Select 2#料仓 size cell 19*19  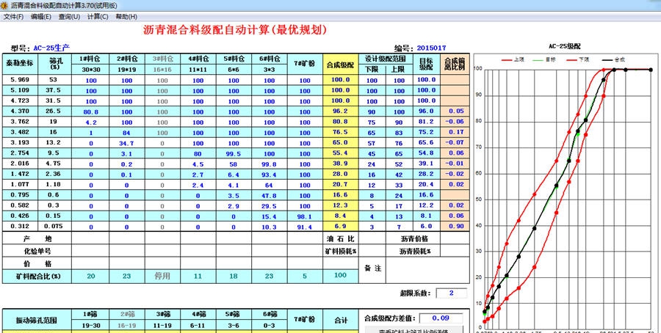click(x=127, y=70)
